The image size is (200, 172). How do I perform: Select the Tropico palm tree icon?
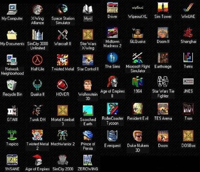pyautogui.click(x=12, y=135)
